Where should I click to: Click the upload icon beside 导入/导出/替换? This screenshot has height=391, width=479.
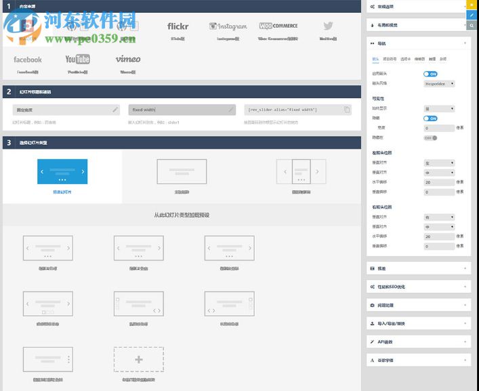372,323
